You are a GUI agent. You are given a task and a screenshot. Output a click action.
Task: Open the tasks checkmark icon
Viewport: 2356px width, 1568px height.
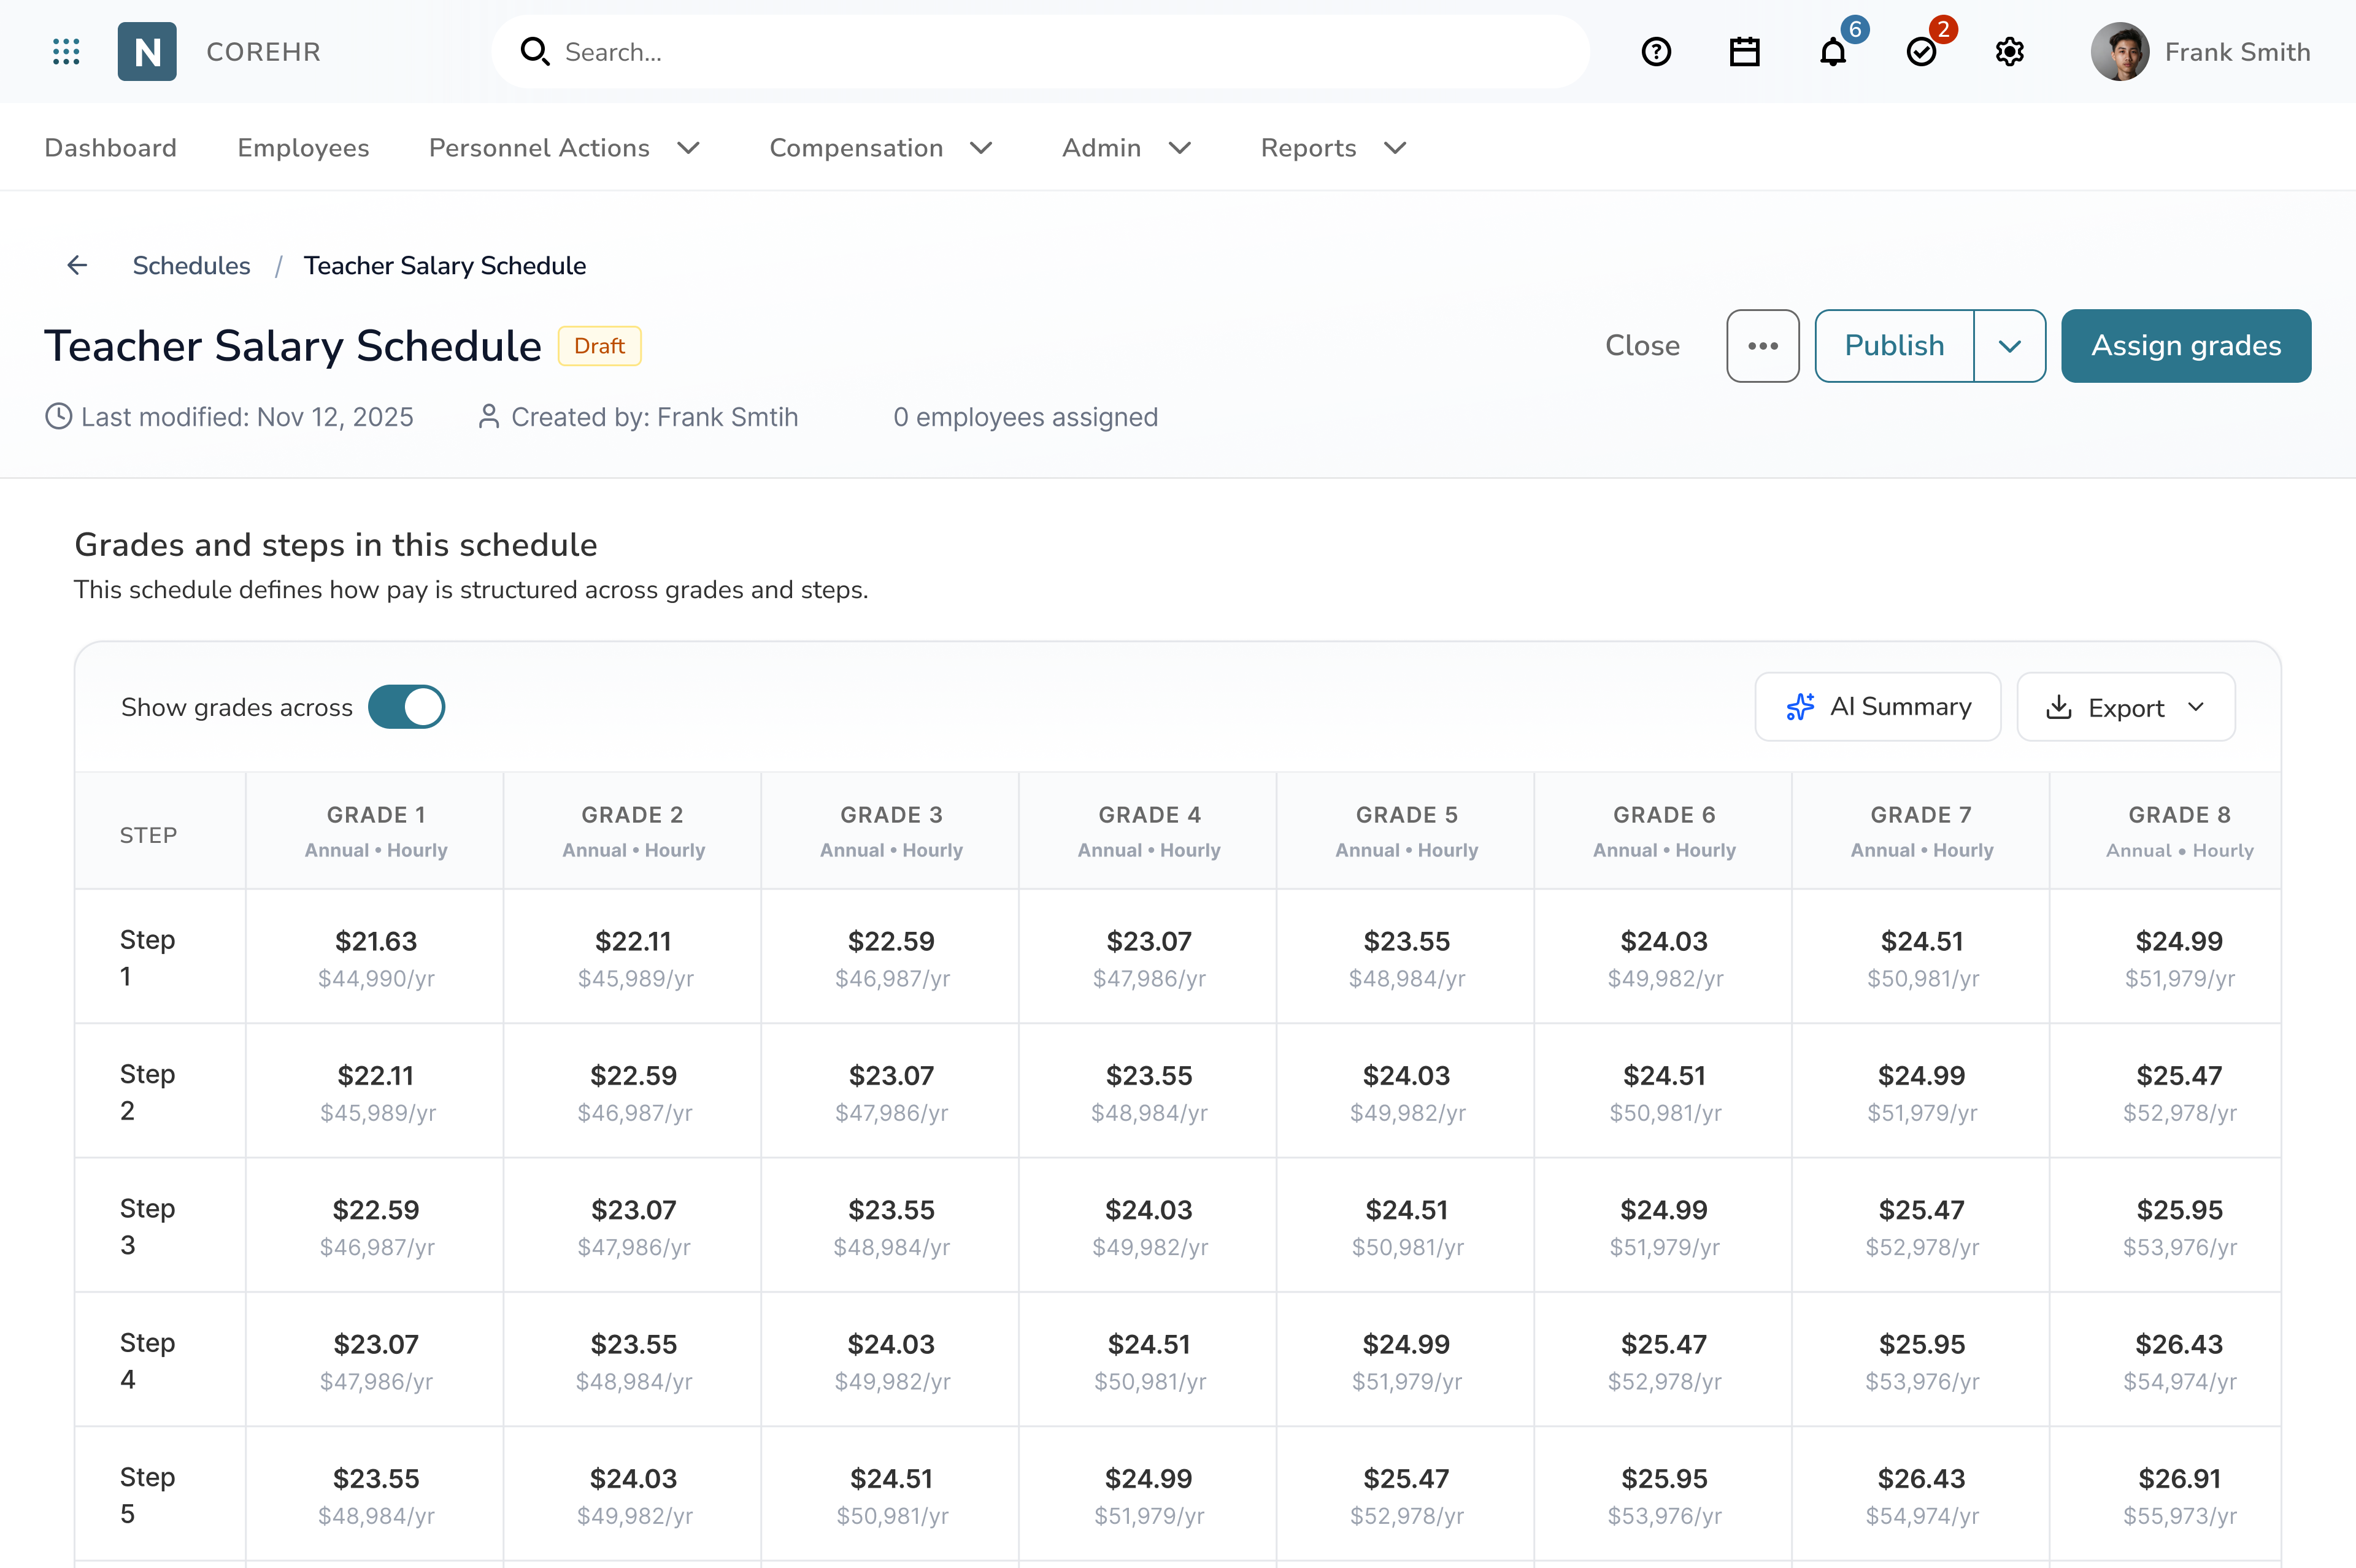click(1921, 51)
